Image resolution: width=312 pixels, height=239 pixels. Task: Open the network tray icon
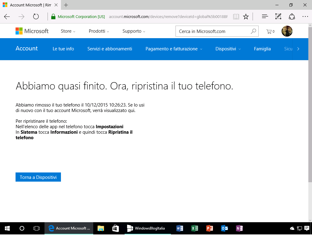300,228
